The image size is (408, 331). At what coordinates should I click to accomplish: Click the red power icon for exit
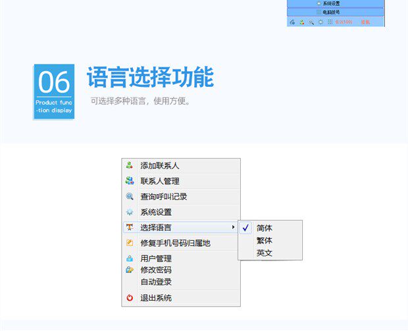tap(130, 297)
